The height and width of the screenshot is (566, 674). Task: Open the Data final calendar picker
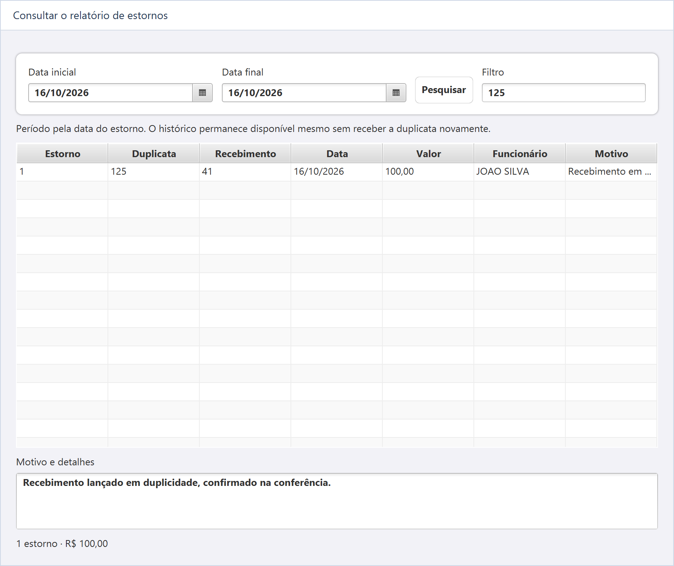[396, 93]
